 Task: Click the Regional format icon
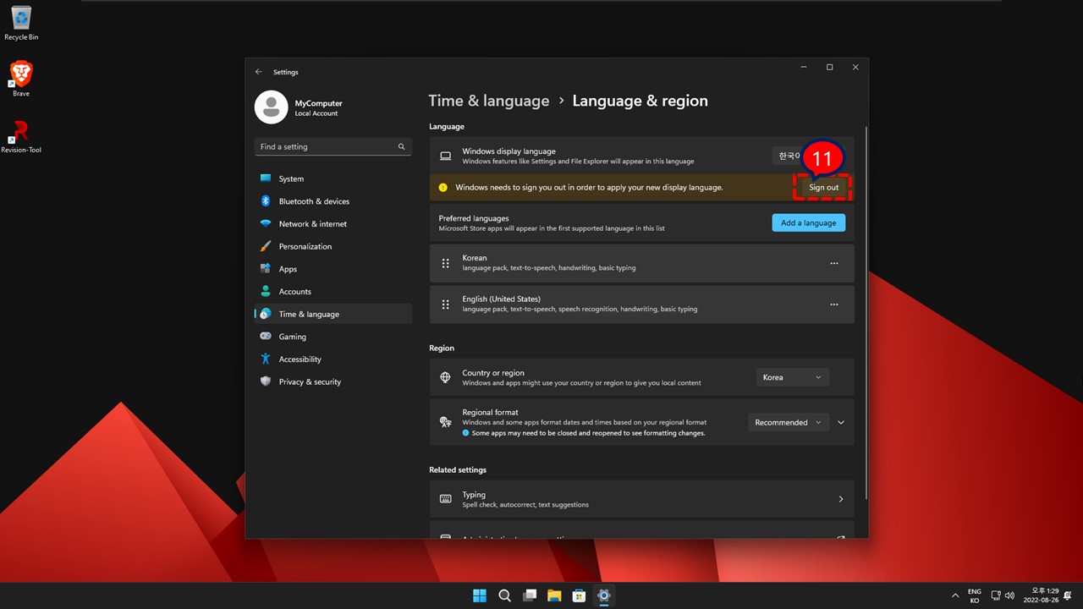pyautogui.click(x=445, y=422)
